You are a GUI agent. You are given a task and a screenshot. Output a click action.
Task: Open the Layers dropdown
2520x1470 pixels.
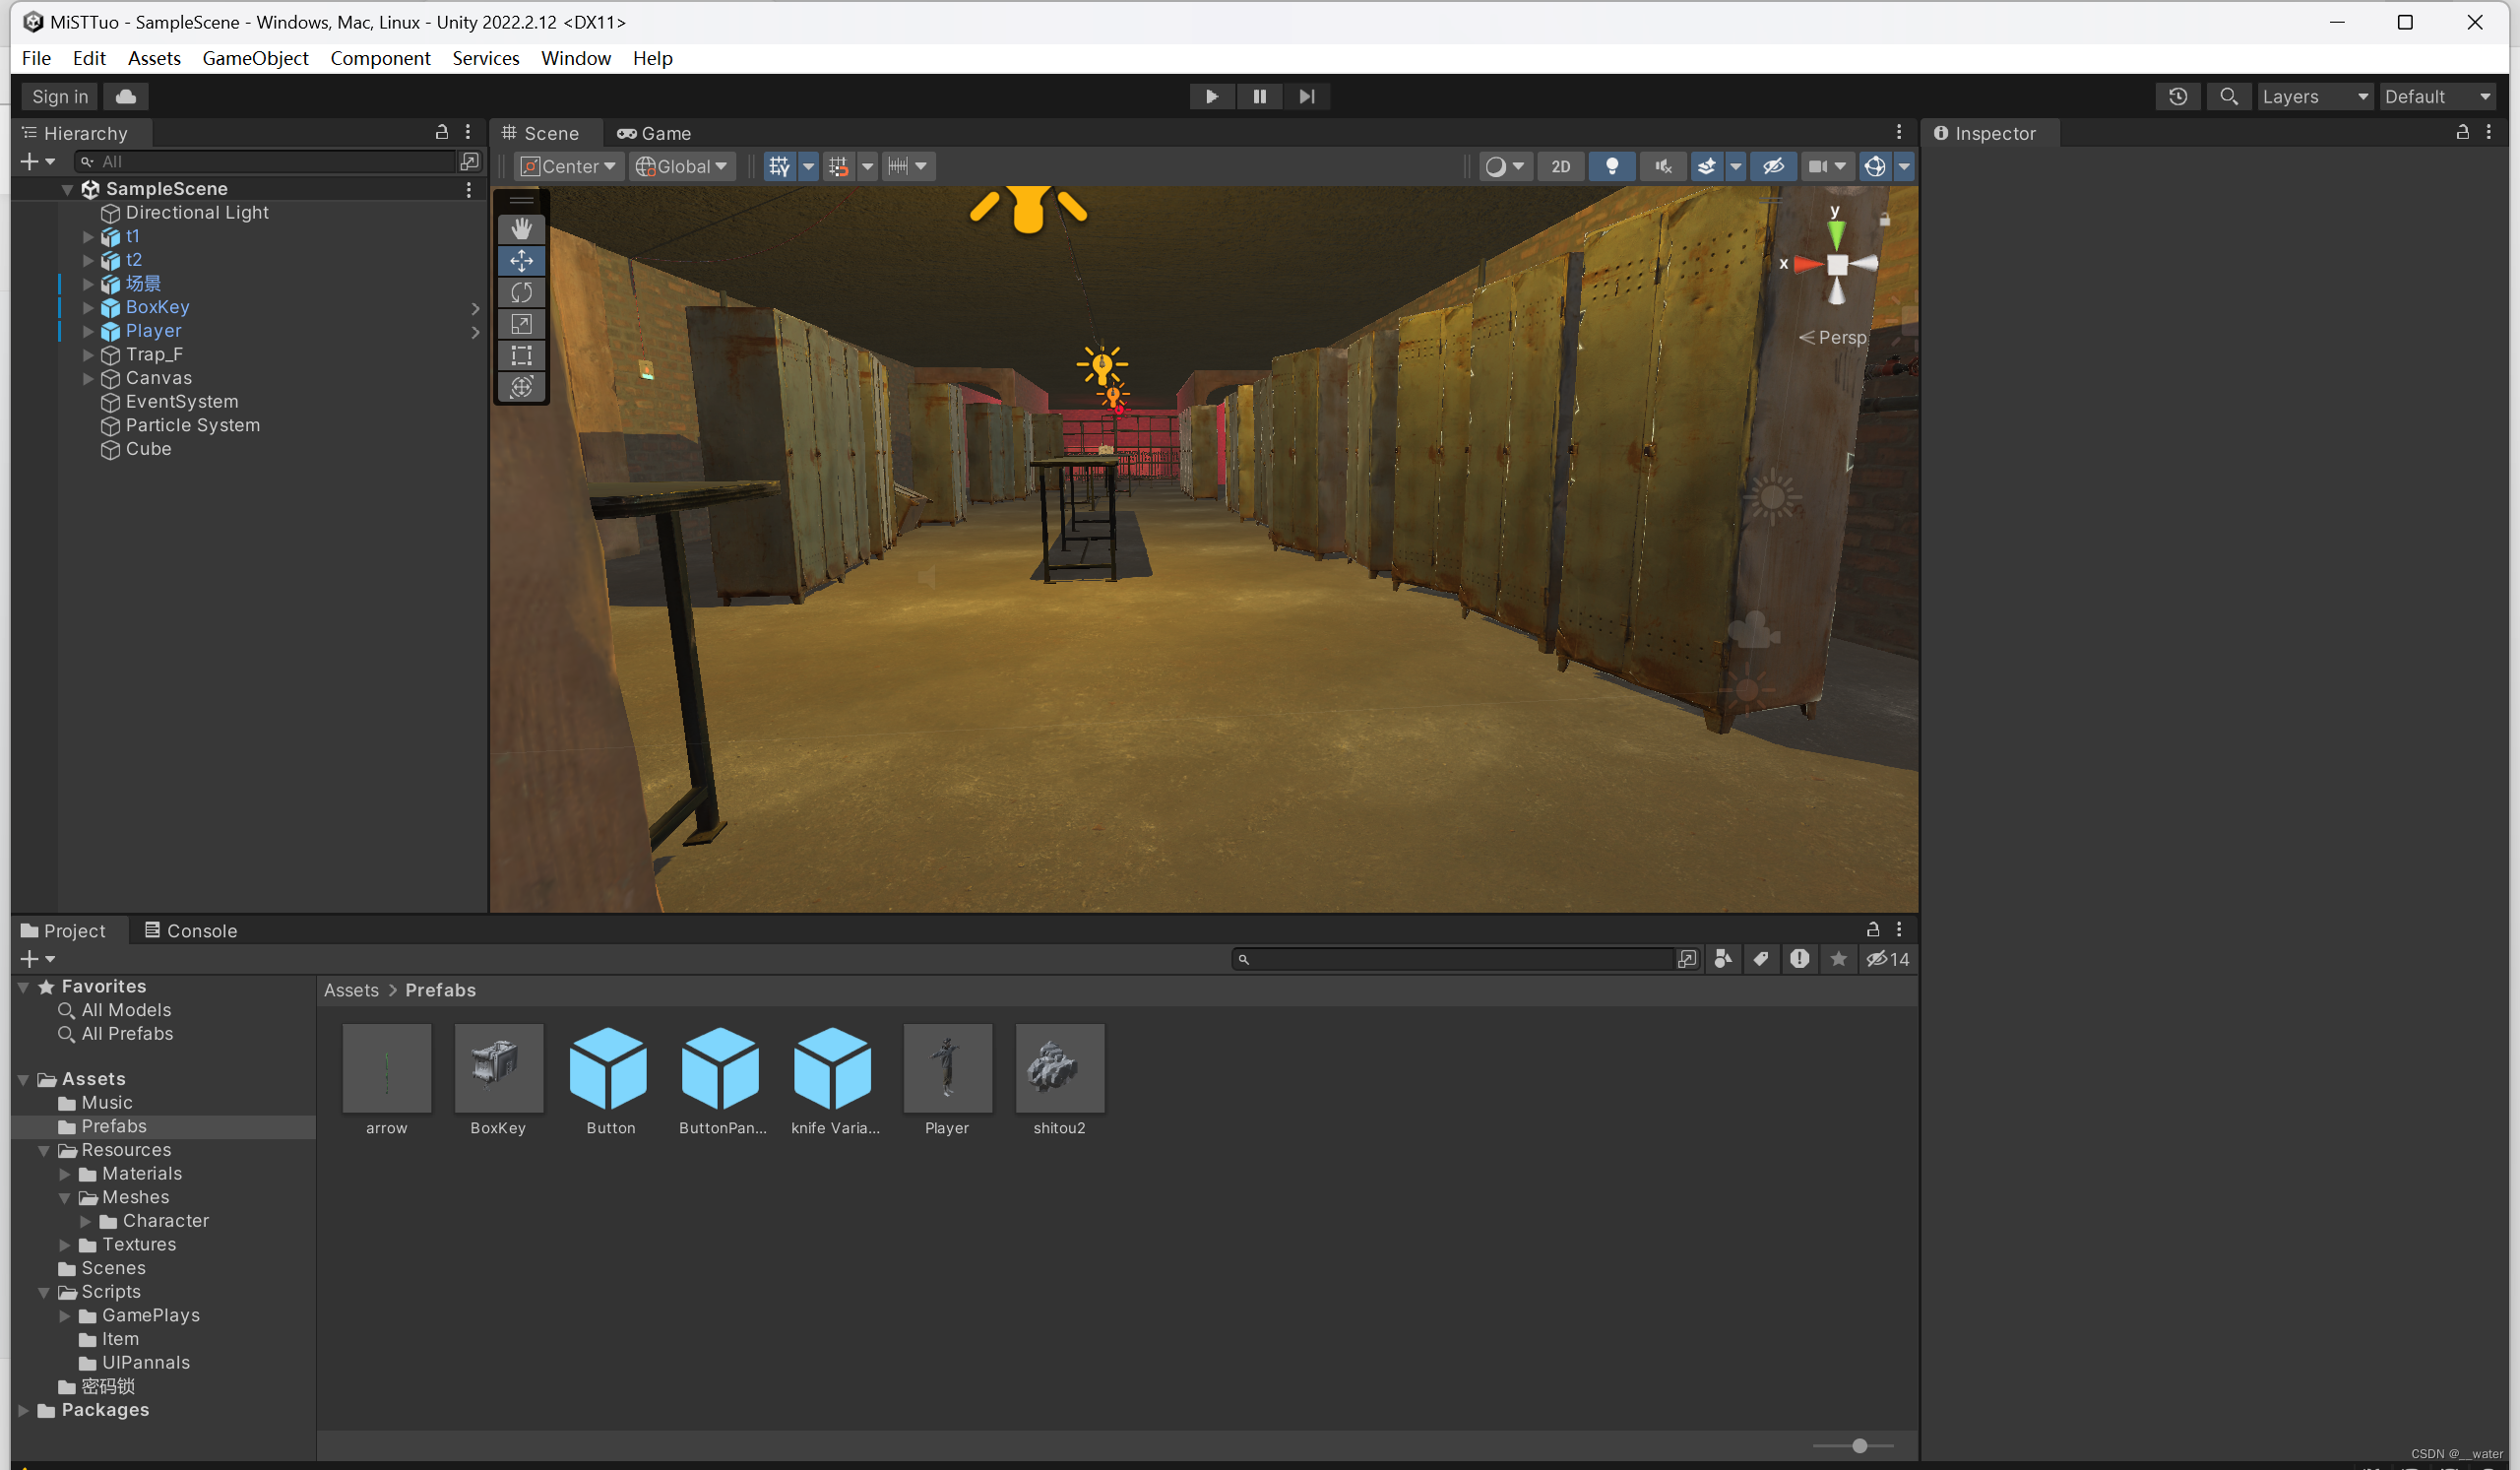[2314, 96]
